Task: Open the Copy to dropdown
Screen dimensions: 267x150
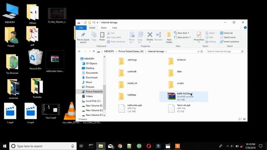Action: tap(140, 37)
